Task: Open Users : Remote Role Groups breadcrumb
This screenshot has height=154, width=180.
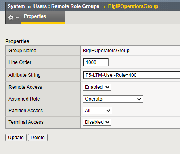Action: [x=66, y=6]
